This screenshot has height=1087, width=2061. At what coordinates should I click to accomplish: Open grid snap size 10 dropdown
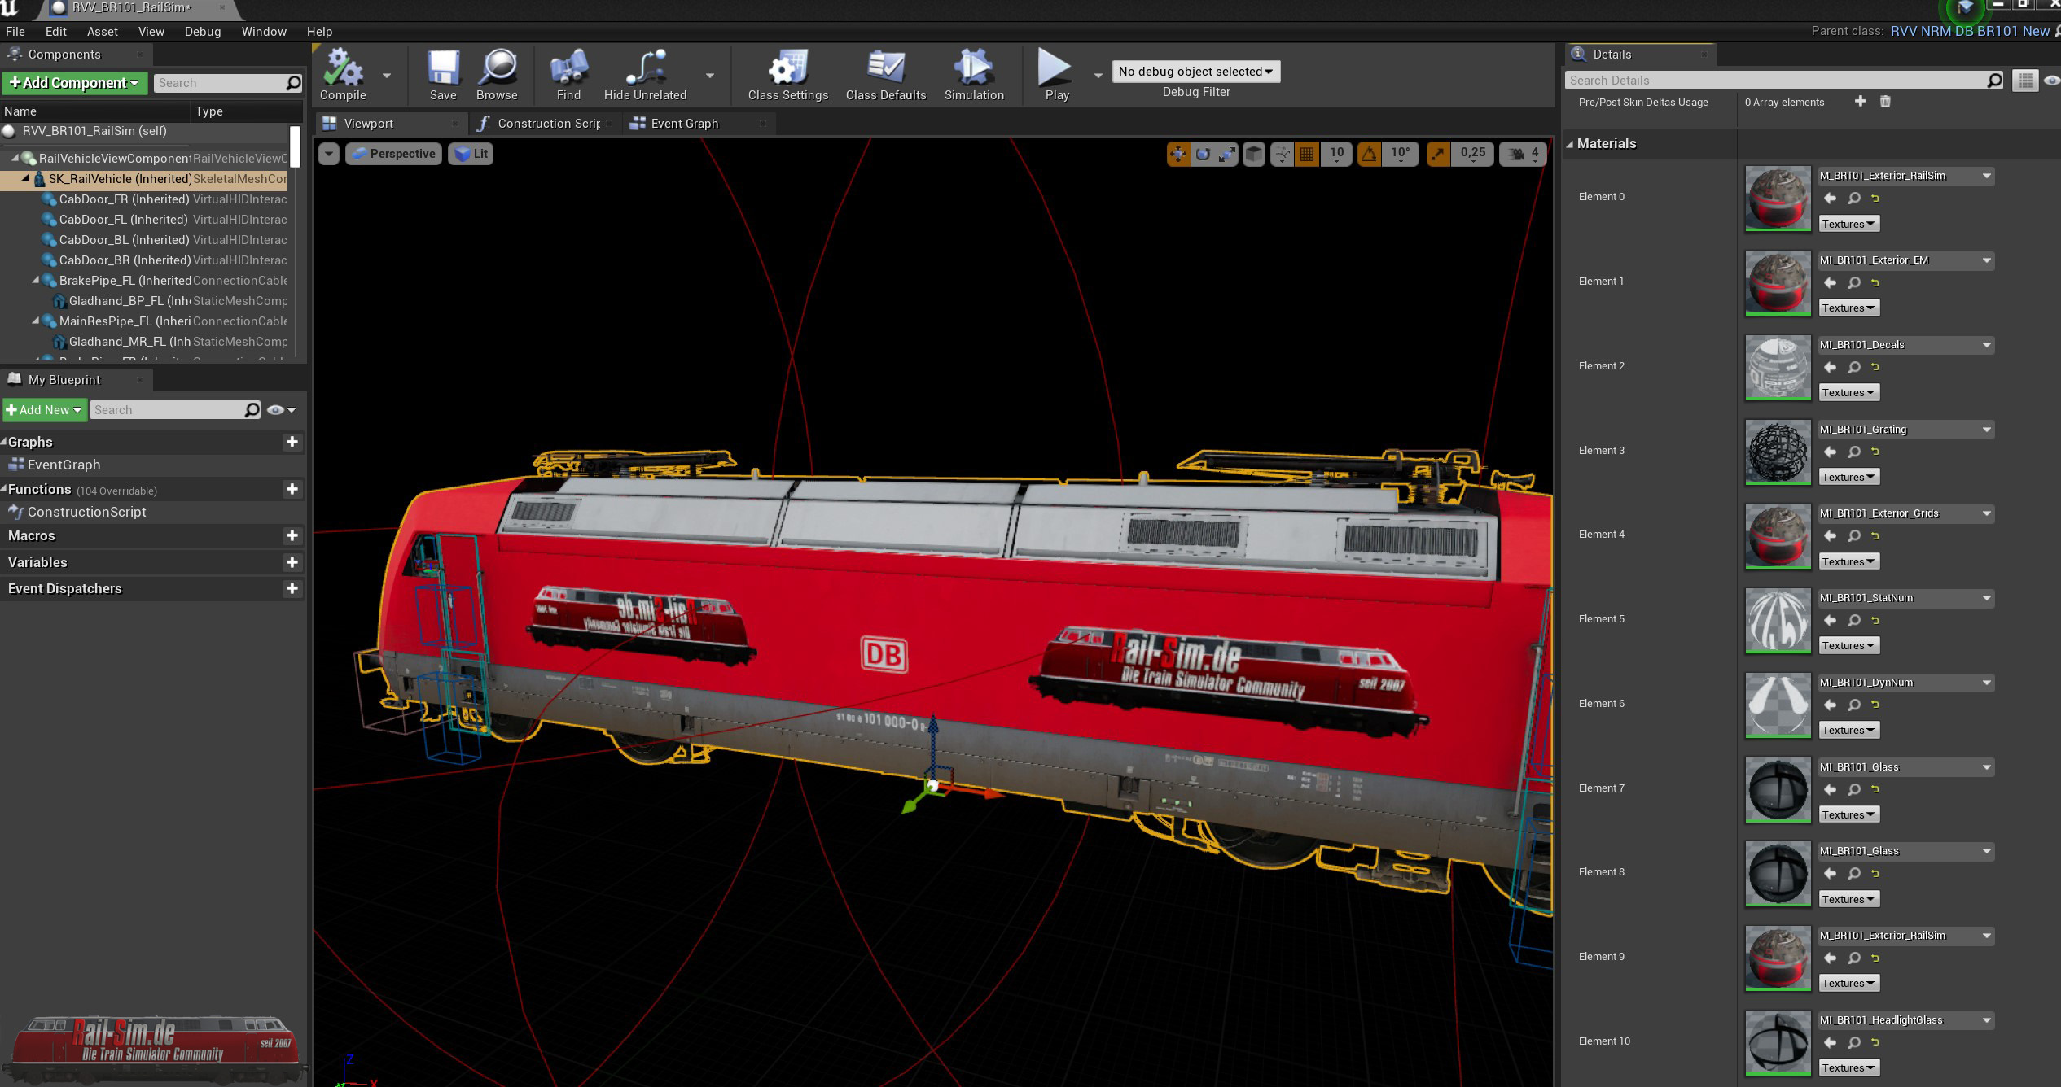[x=1336, y=154]
